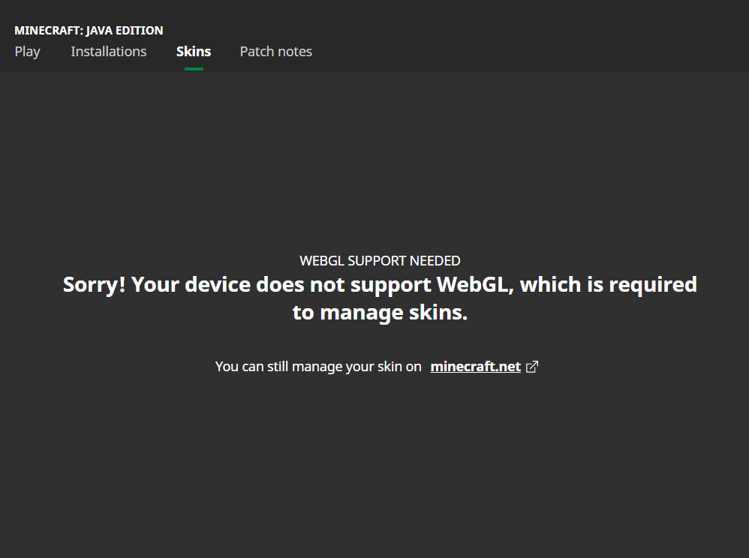Click the MINECRAFT: JAVA EDITION title
Image resolution: width=749 pixels, height=558 pixels.
(89, 31)
